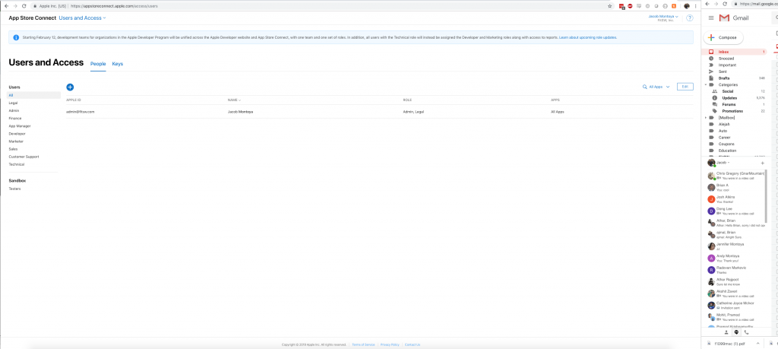Filter users by Admin role
The height and width of the screenshot is (349, 778).
[x=14, y=111]
